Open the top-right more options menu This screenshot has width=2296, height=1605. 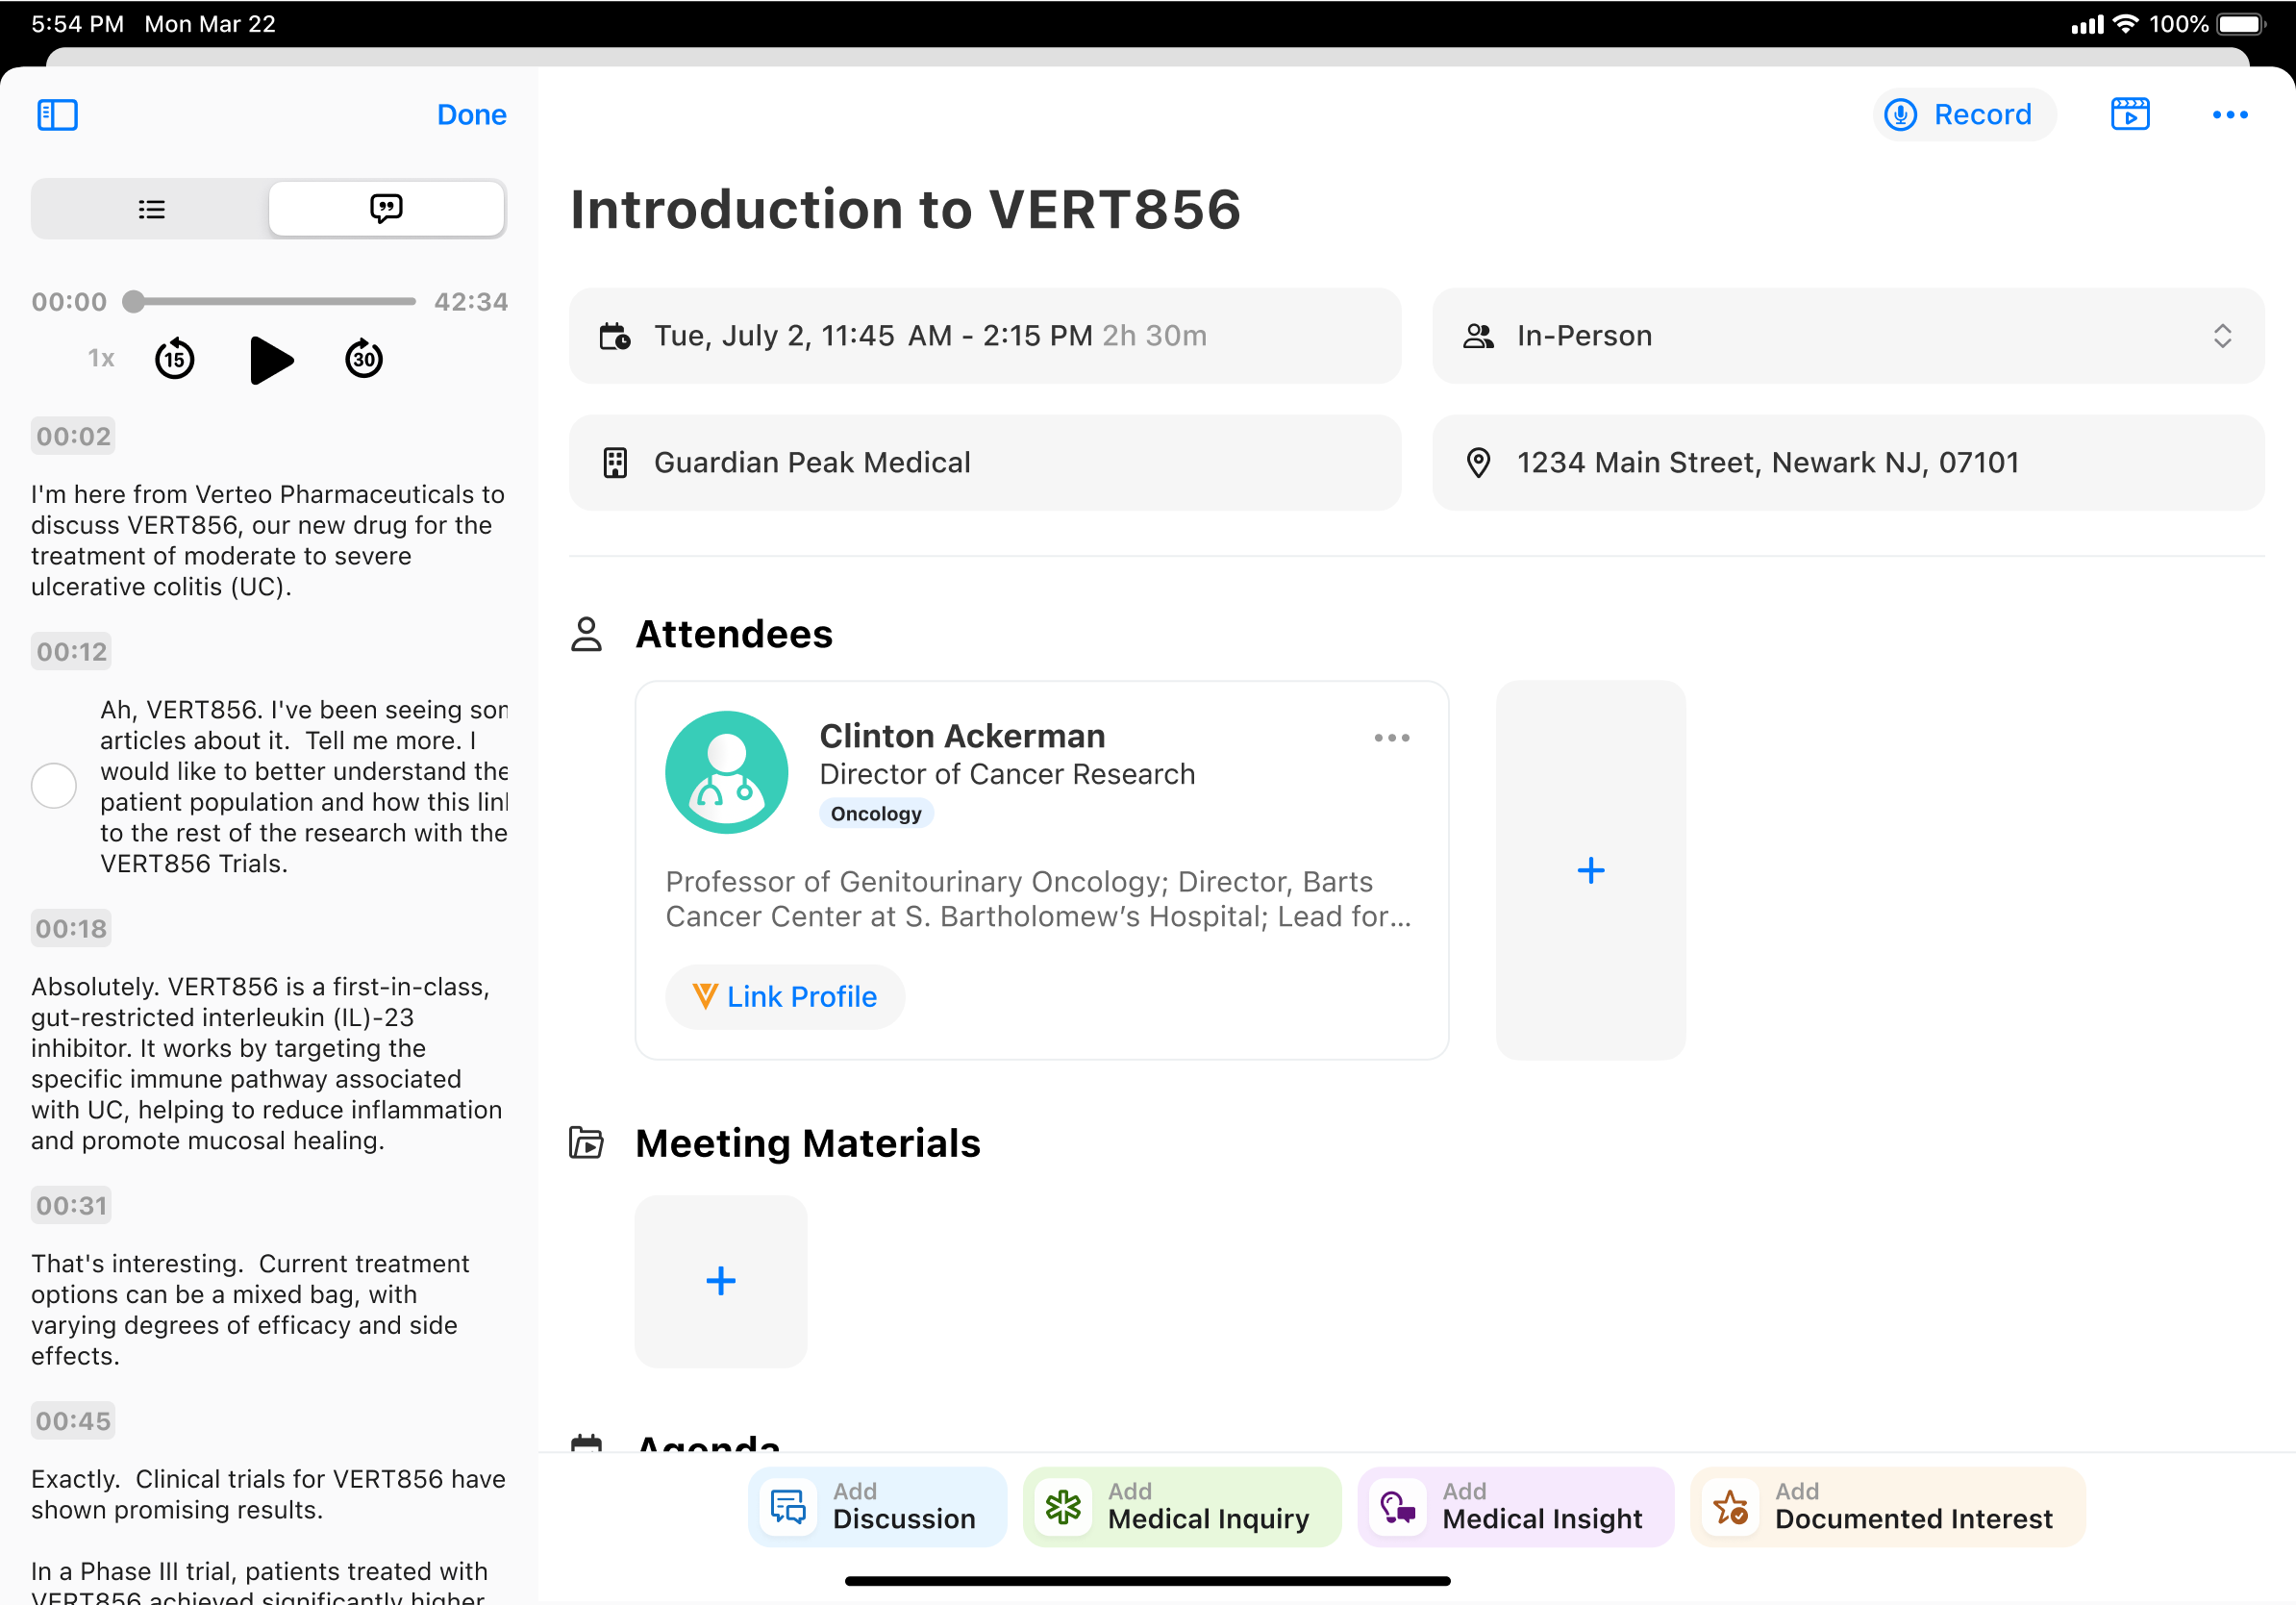point(2229,115)
